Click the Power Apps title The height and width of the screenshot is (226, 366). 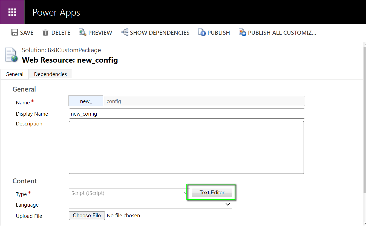tap(56, 12)
